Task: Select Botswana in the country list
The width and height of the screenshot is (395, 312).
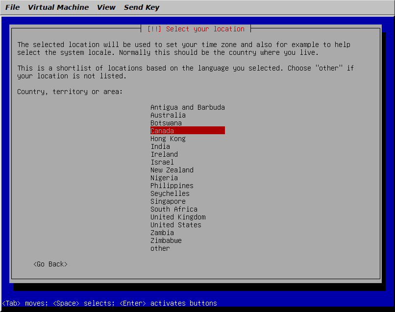Action: coord(166,123)
